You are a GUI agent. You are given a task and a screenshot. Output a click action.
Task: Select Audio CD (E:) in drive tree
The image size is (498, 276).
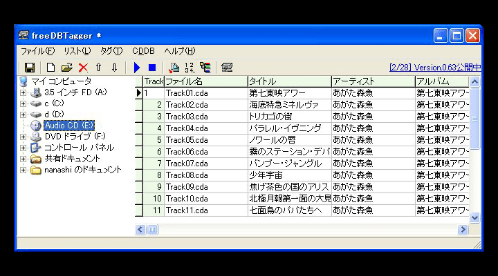tap(68, 126)
